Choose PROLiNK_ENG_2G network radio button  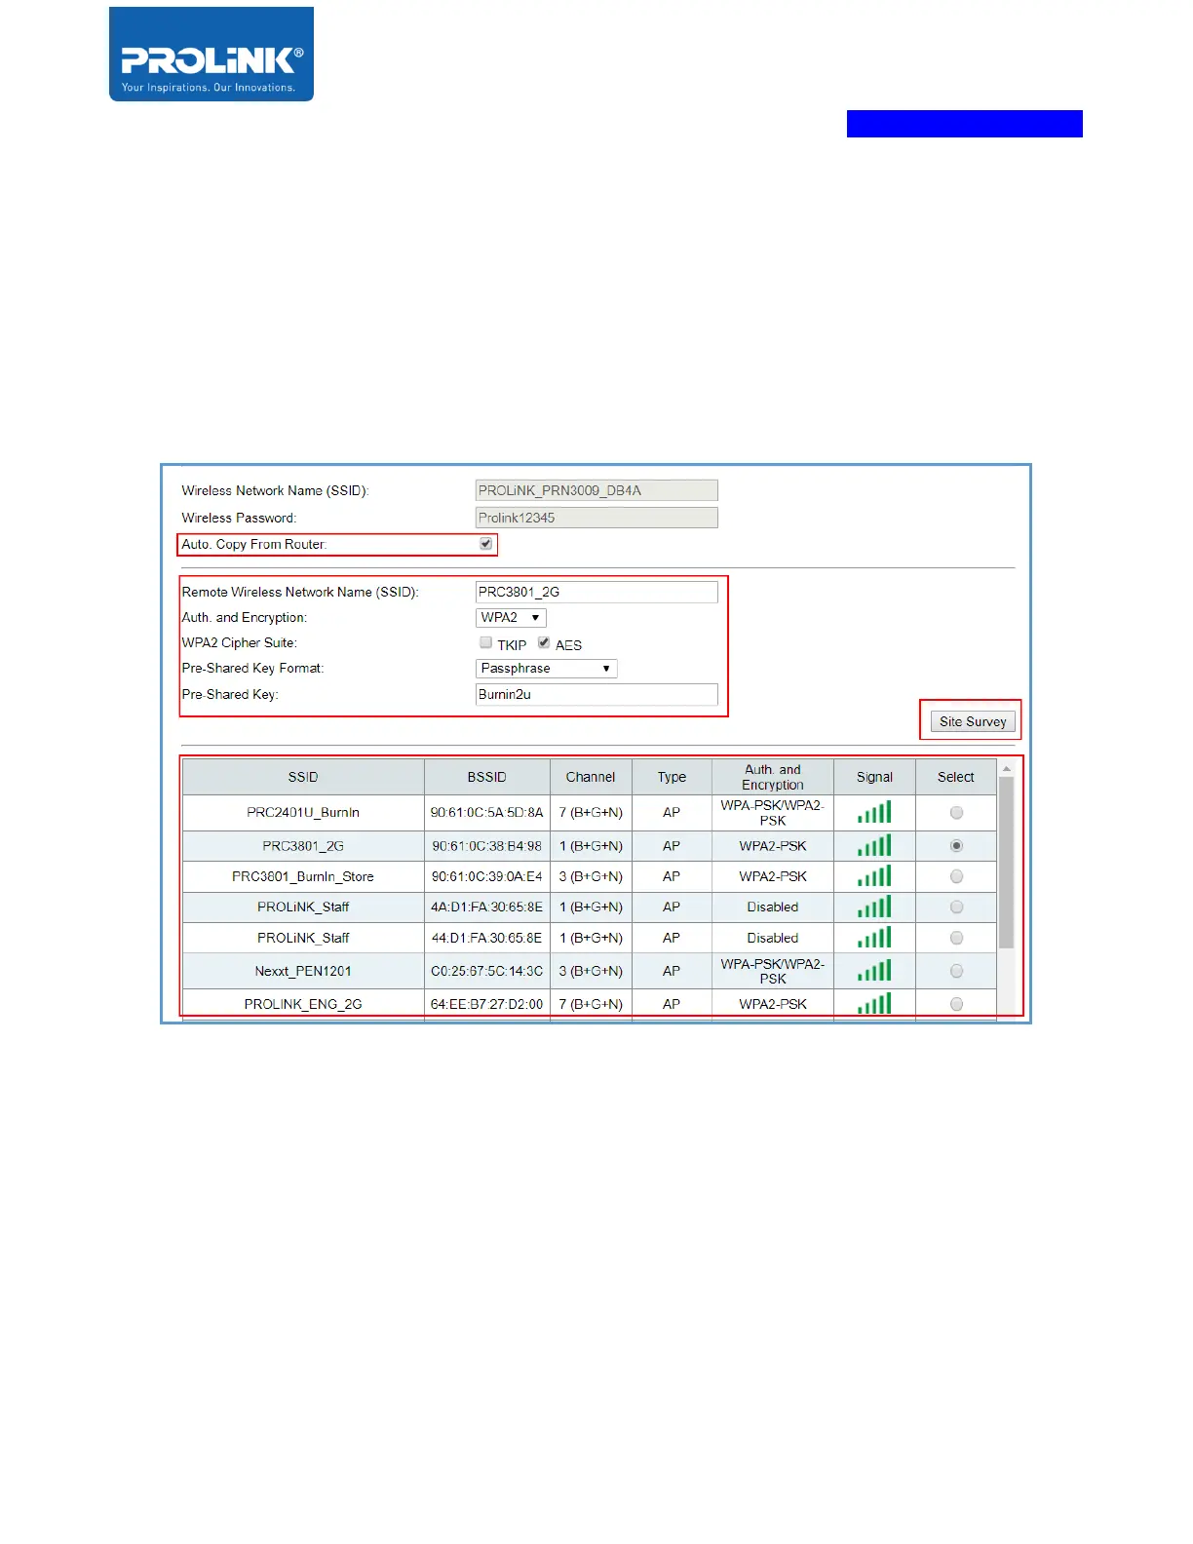956,1004
